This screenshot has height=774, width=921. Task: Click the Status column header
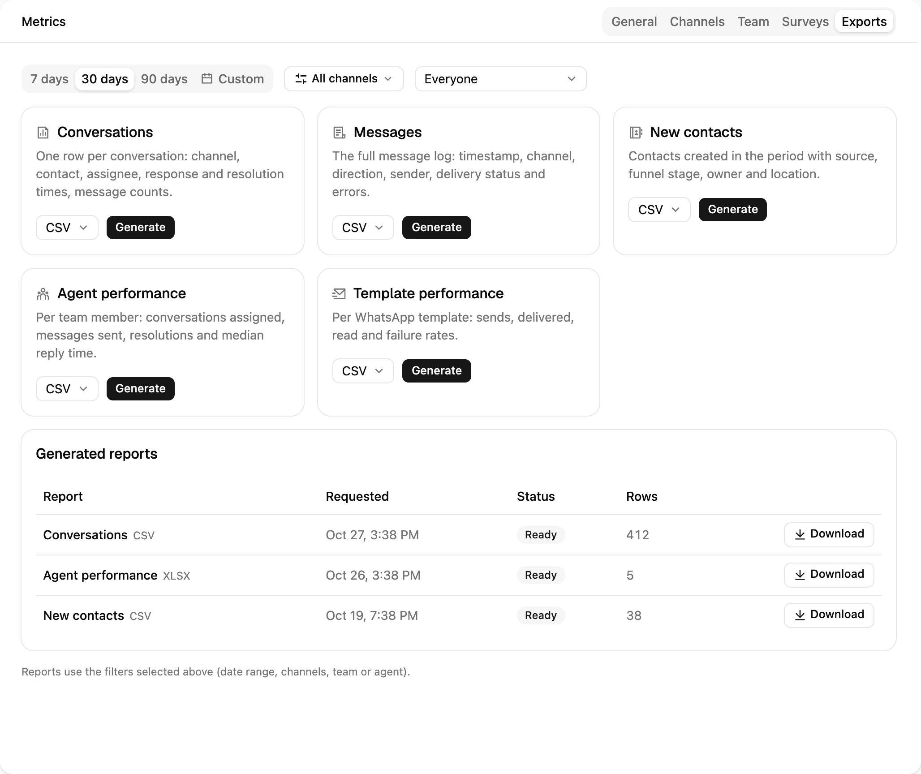(536, 496)
